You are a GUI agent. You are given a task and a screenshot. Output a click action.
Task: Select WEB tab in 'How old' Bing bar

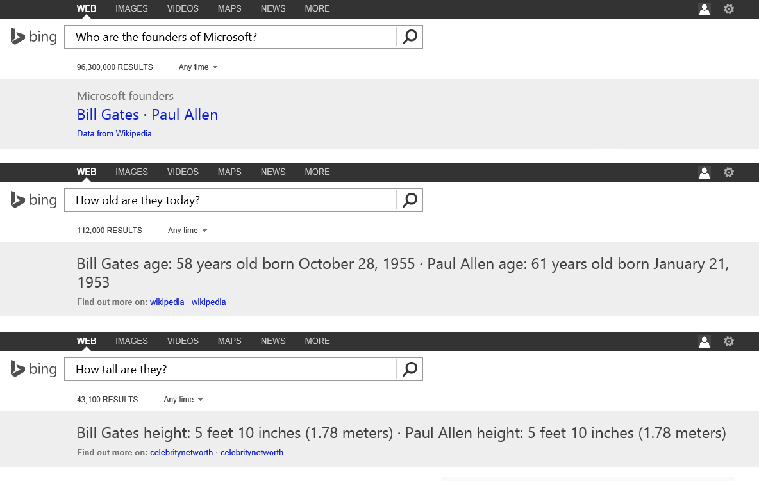click(87, 172)
